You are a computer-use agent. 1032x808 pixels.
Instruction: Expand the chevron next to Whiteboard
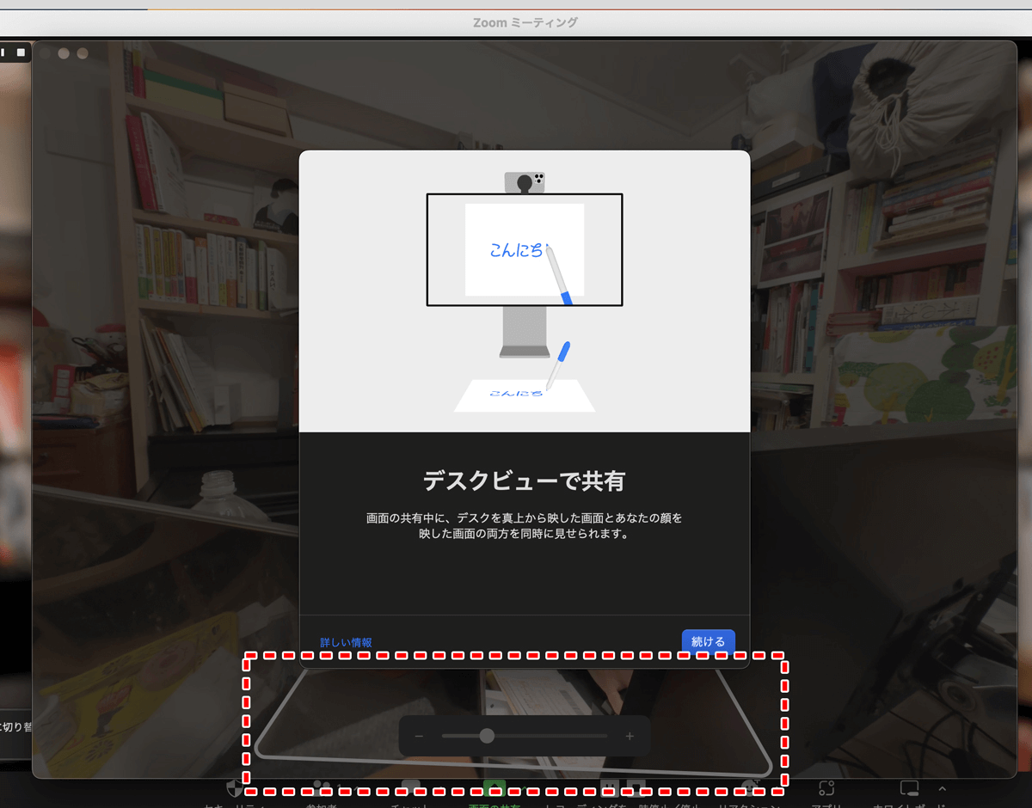point(943,788)
